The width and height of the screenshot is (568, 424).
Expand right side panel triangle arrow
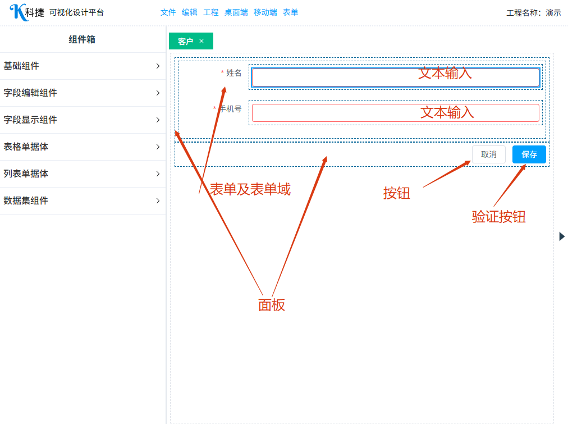point(562,236)
